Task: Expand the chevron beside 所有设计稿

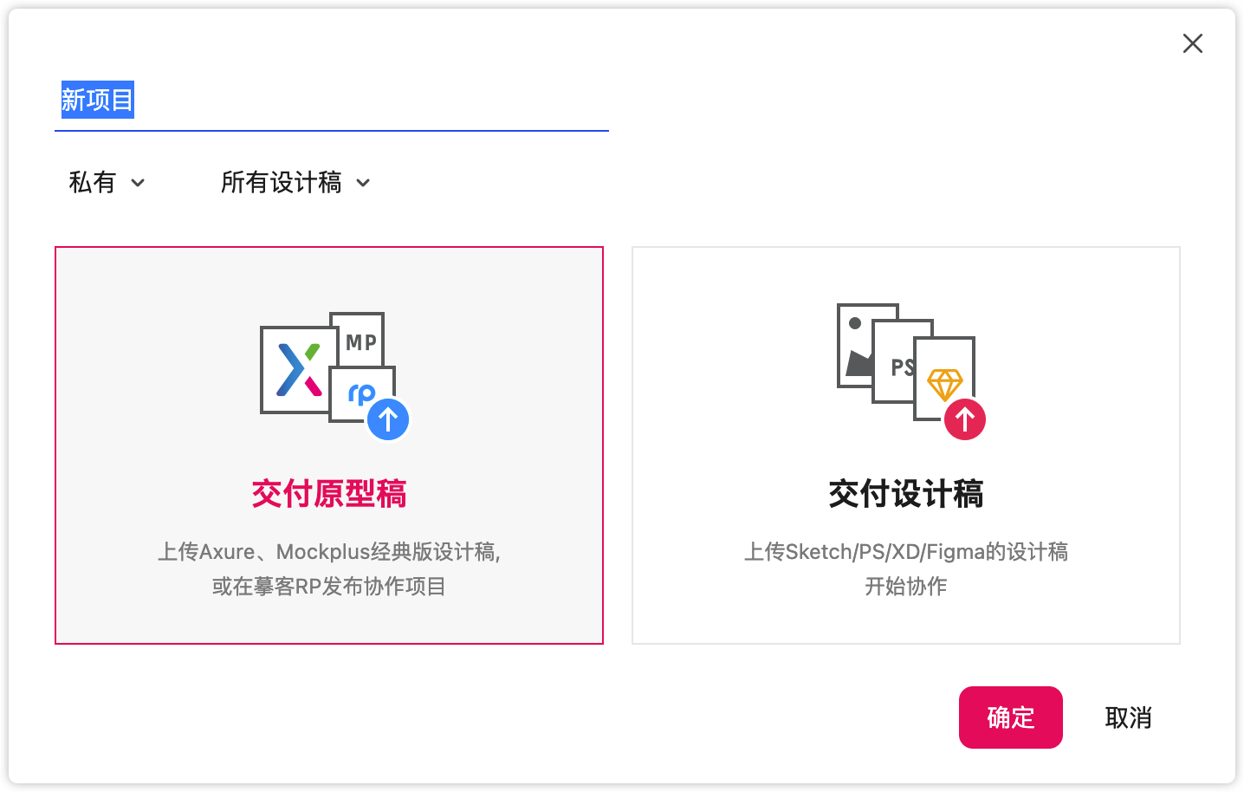Action: [x=364, y=183]
